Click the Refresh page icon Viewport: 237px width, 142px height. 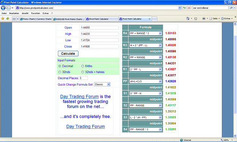click(184, 8)
